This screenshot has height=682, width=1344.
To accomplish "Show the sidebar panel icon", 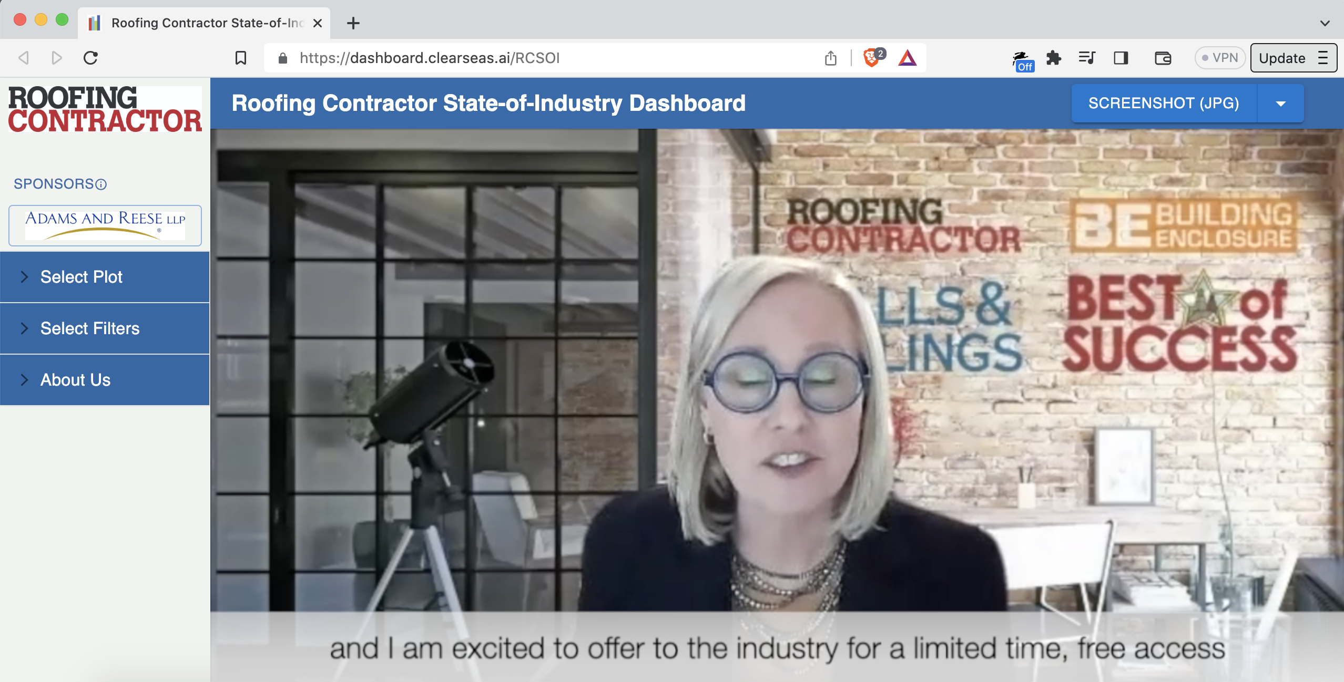I will click(x=1121, y=58).
